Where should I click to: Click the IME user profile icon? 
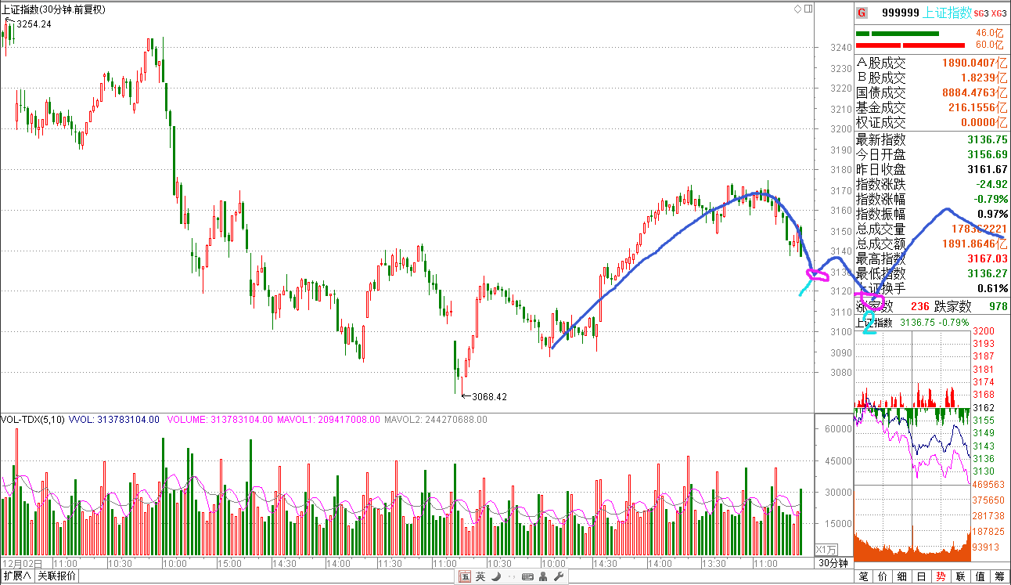[543, 577]
